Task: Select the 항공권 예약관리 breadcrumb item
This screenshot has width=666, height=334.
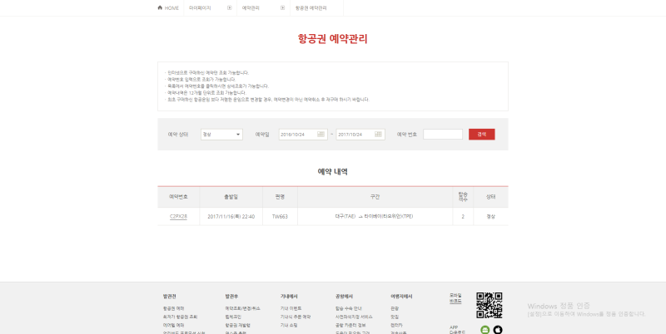Action: 311,8
